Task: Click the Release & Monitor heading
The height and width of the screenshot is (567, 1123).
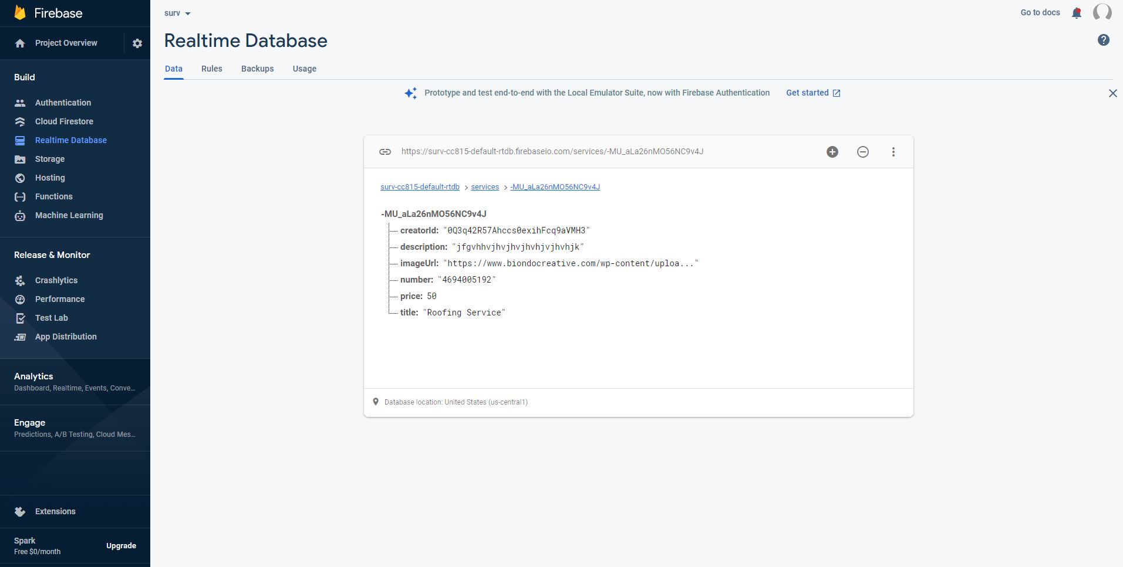Action: click(52, 255)
